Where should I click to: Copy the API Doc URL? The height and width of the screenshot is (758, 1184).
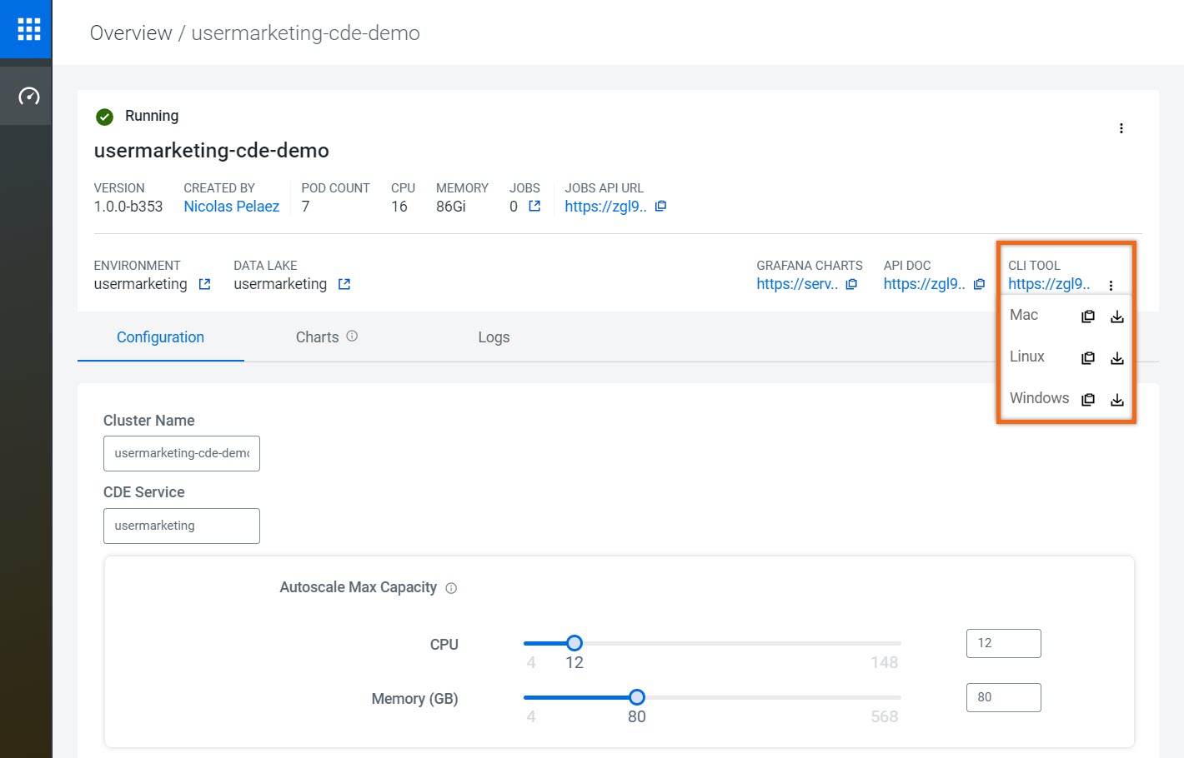979,285
